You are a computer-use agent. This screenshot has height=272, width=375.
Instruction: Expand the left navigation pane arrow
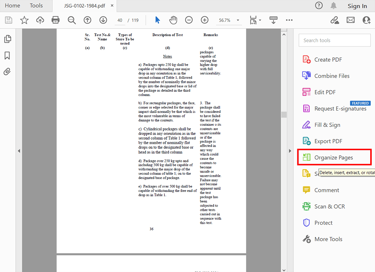click(x=19, y=151)
